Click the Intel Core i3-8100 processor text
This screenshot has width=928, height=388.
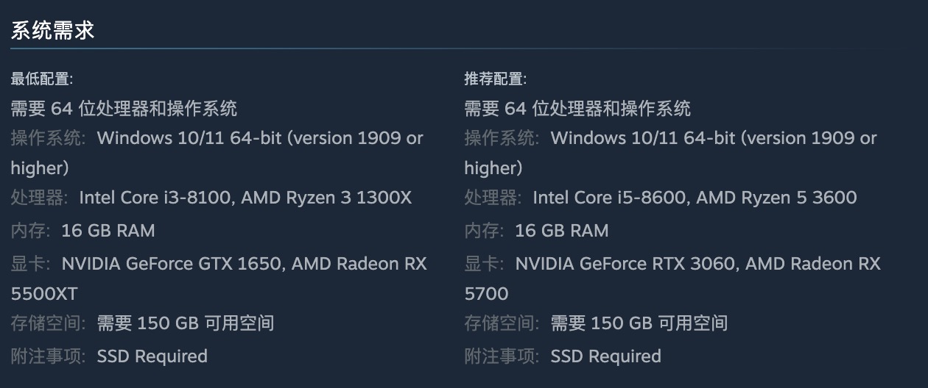(x=156, y=198)
